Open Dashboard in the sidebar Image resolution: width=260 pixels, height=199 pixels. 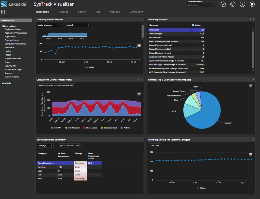[x=16, y=20]
